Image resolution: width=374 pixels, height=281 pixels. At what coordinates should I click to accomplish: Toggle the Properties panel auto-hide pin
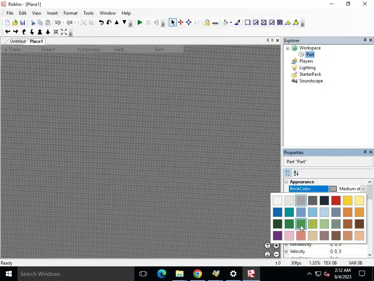click(365, 152)
